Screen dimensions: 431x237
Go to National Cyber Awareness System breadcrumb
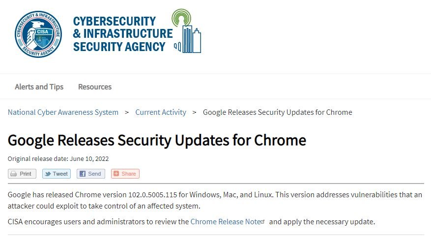coord(63,112)
